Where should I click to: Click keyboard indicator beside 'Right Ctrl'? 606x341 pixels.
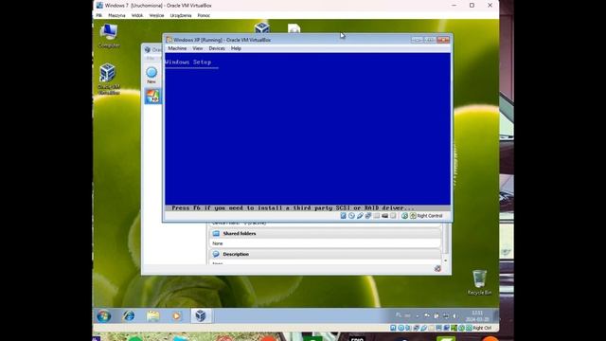click(469, 328)
